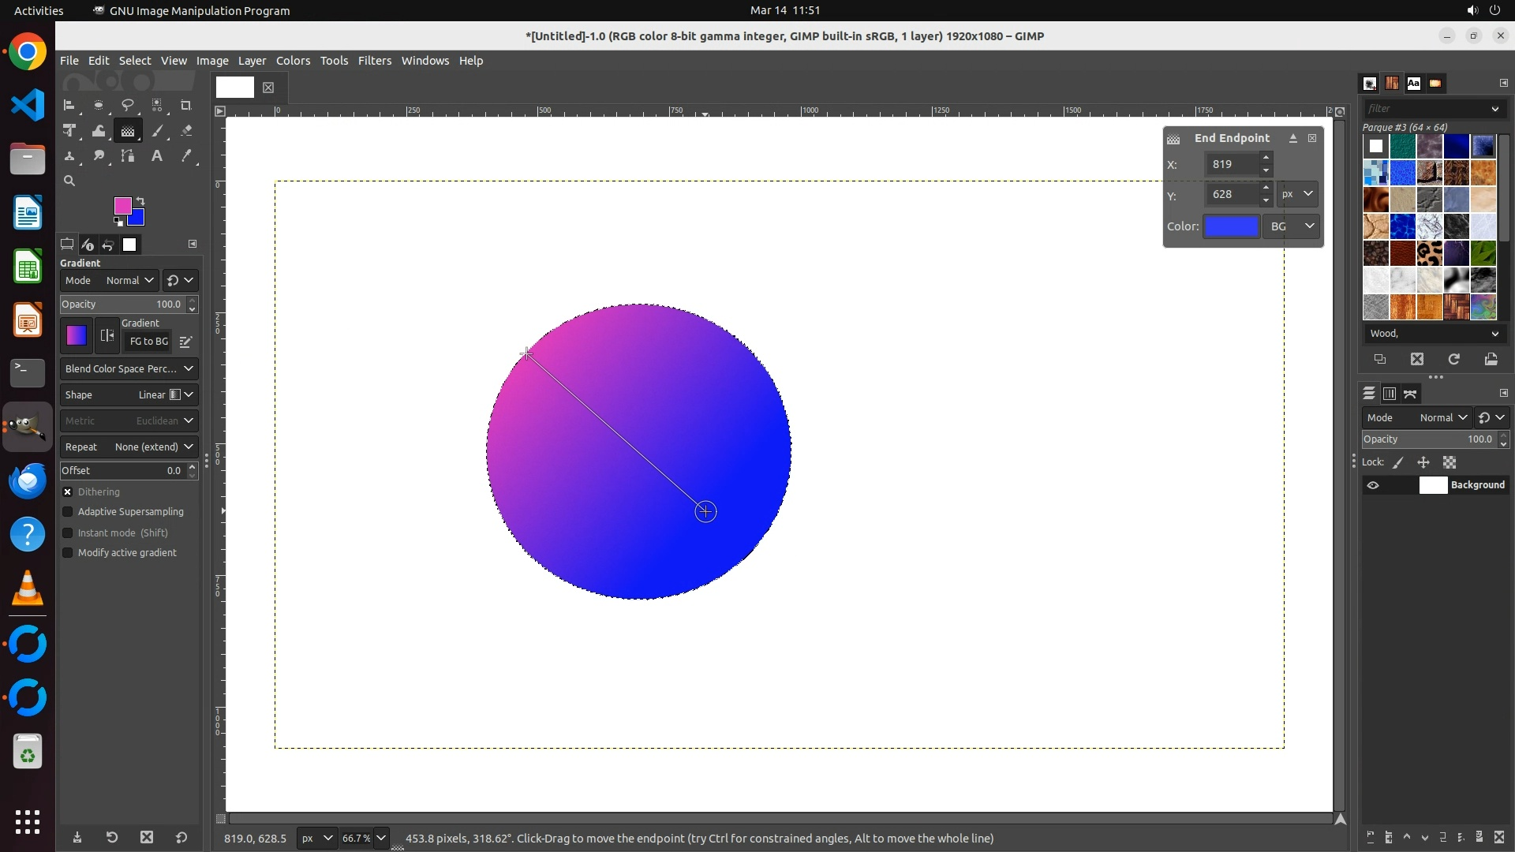Select the Color Picker eyedropper tool
1515x852 pixels.
(x=186, y=156)
